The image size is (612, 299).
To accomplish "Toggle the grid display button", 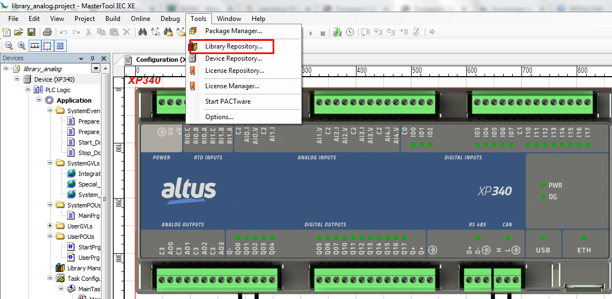I will [x=60, y=46].
